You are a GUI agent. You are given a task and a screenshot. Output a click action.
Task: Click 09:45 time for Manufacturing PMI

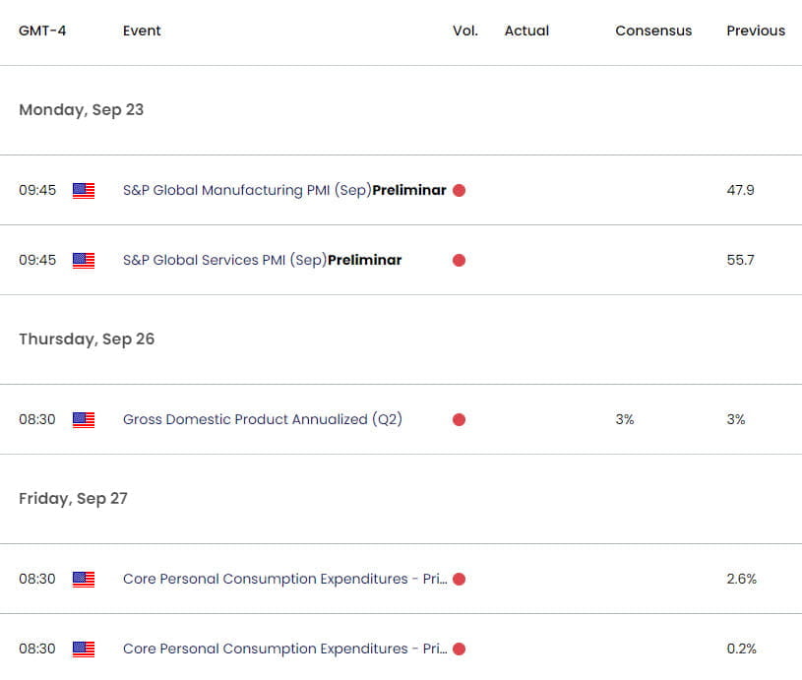click(x=37, y=190)
